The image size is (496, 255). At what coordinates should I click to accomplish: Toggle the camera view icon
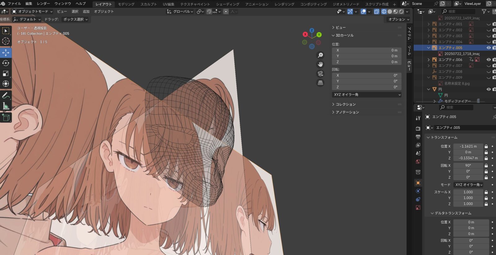pos(320,73)
